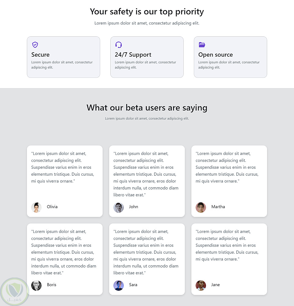Click Olivia's avatar photo

click(x=36, y=207)
